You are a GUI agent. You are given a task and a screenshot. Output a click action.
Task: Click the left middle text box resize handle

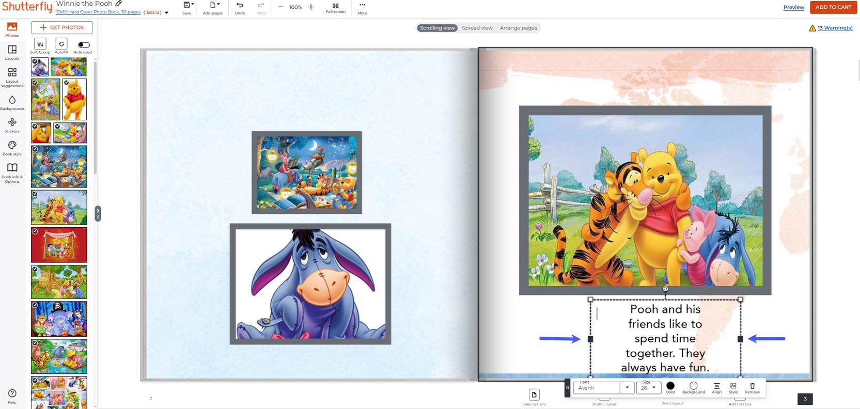click(590, 339)
